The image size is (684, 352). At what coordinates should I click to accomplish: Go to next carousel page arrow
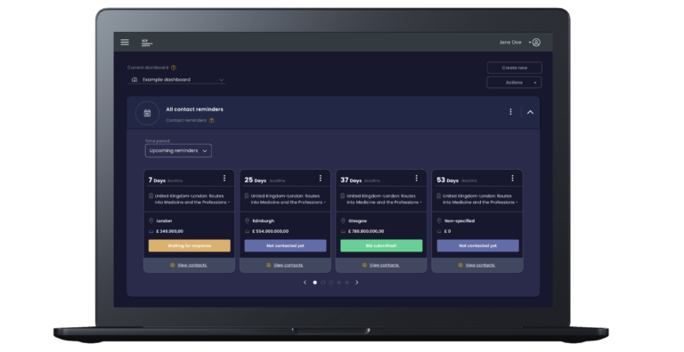click(x=357, y=283)
